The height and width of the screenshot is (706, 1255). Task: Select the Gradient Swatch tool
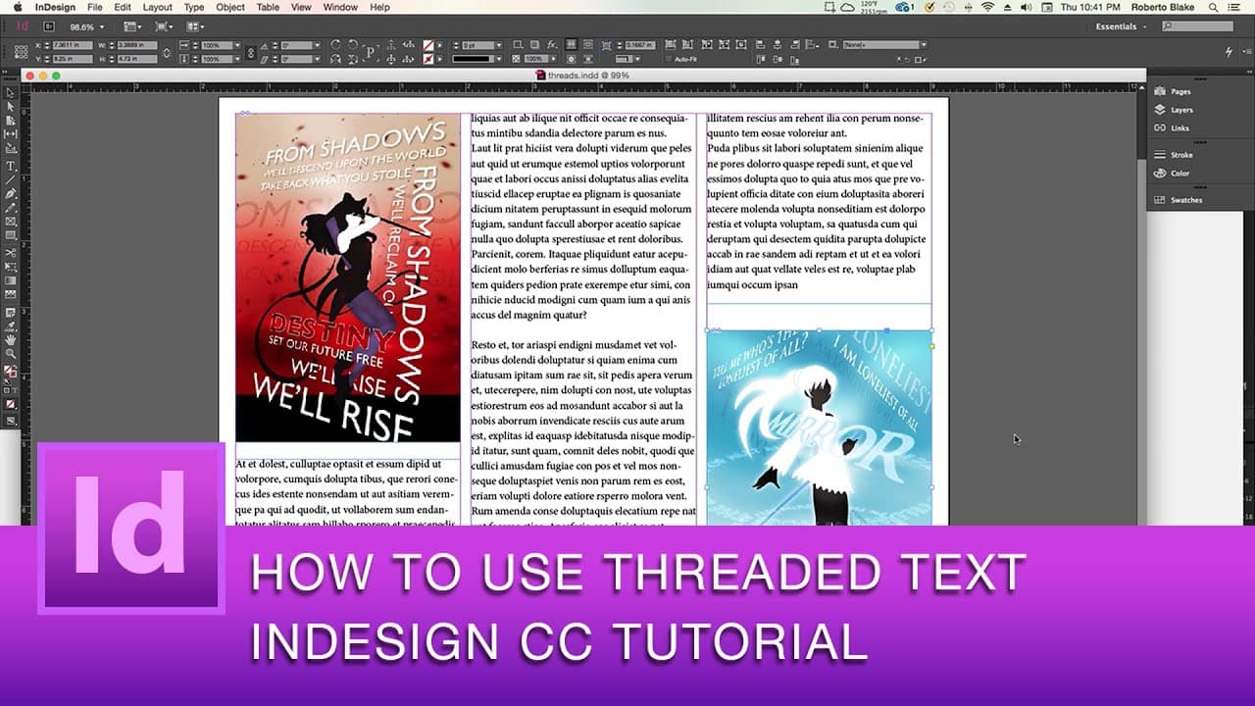(11, 279)
